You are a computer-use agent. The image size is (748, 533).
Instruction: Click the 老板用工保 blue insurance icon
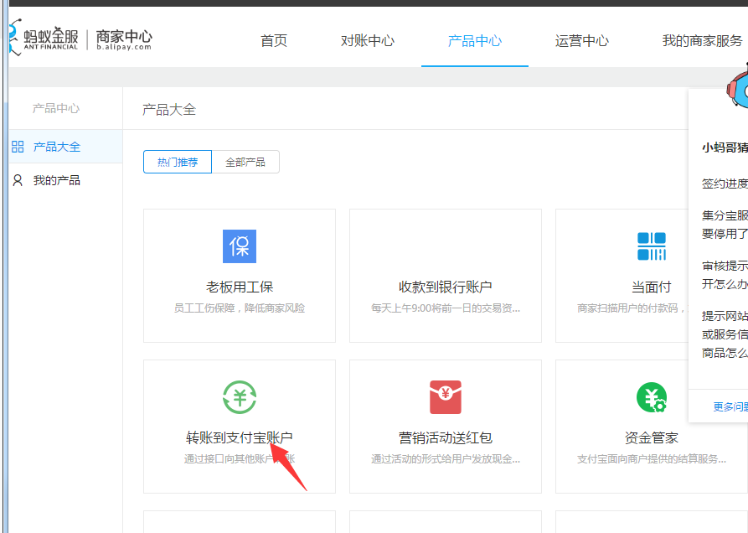coord(240,246)
